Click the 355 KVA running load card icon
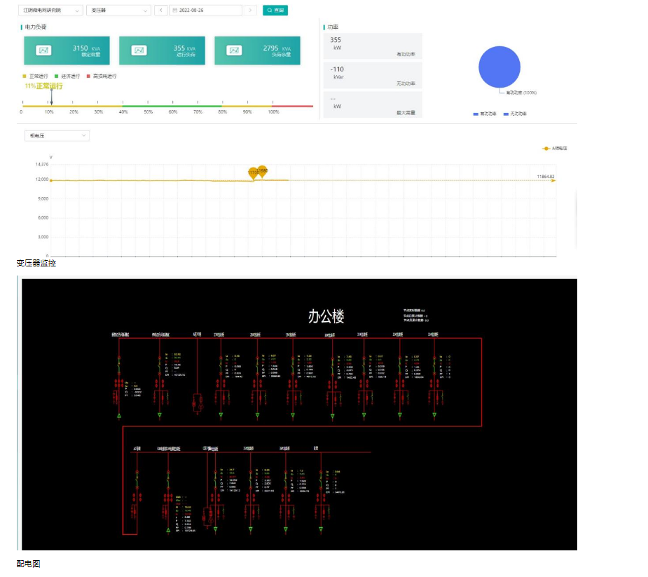The image size is (648, 577). [139, 50]
